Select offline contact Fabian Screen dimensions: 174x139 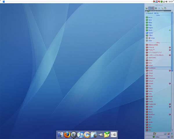(158, 89)
